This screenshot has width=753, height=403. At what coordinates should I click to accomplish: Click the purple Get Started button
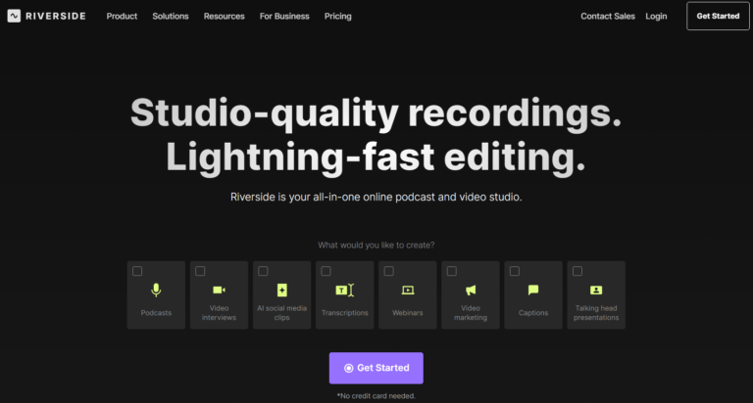[x=376, y=368]
